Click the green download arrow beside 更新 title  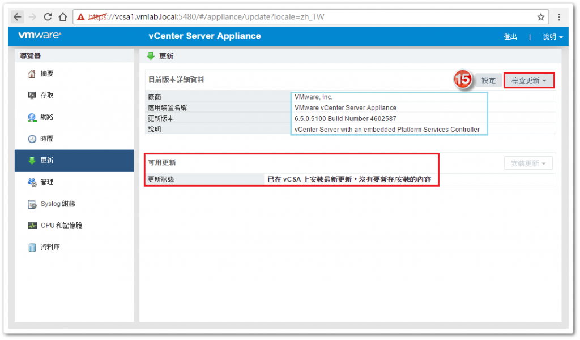coord(151,56)
